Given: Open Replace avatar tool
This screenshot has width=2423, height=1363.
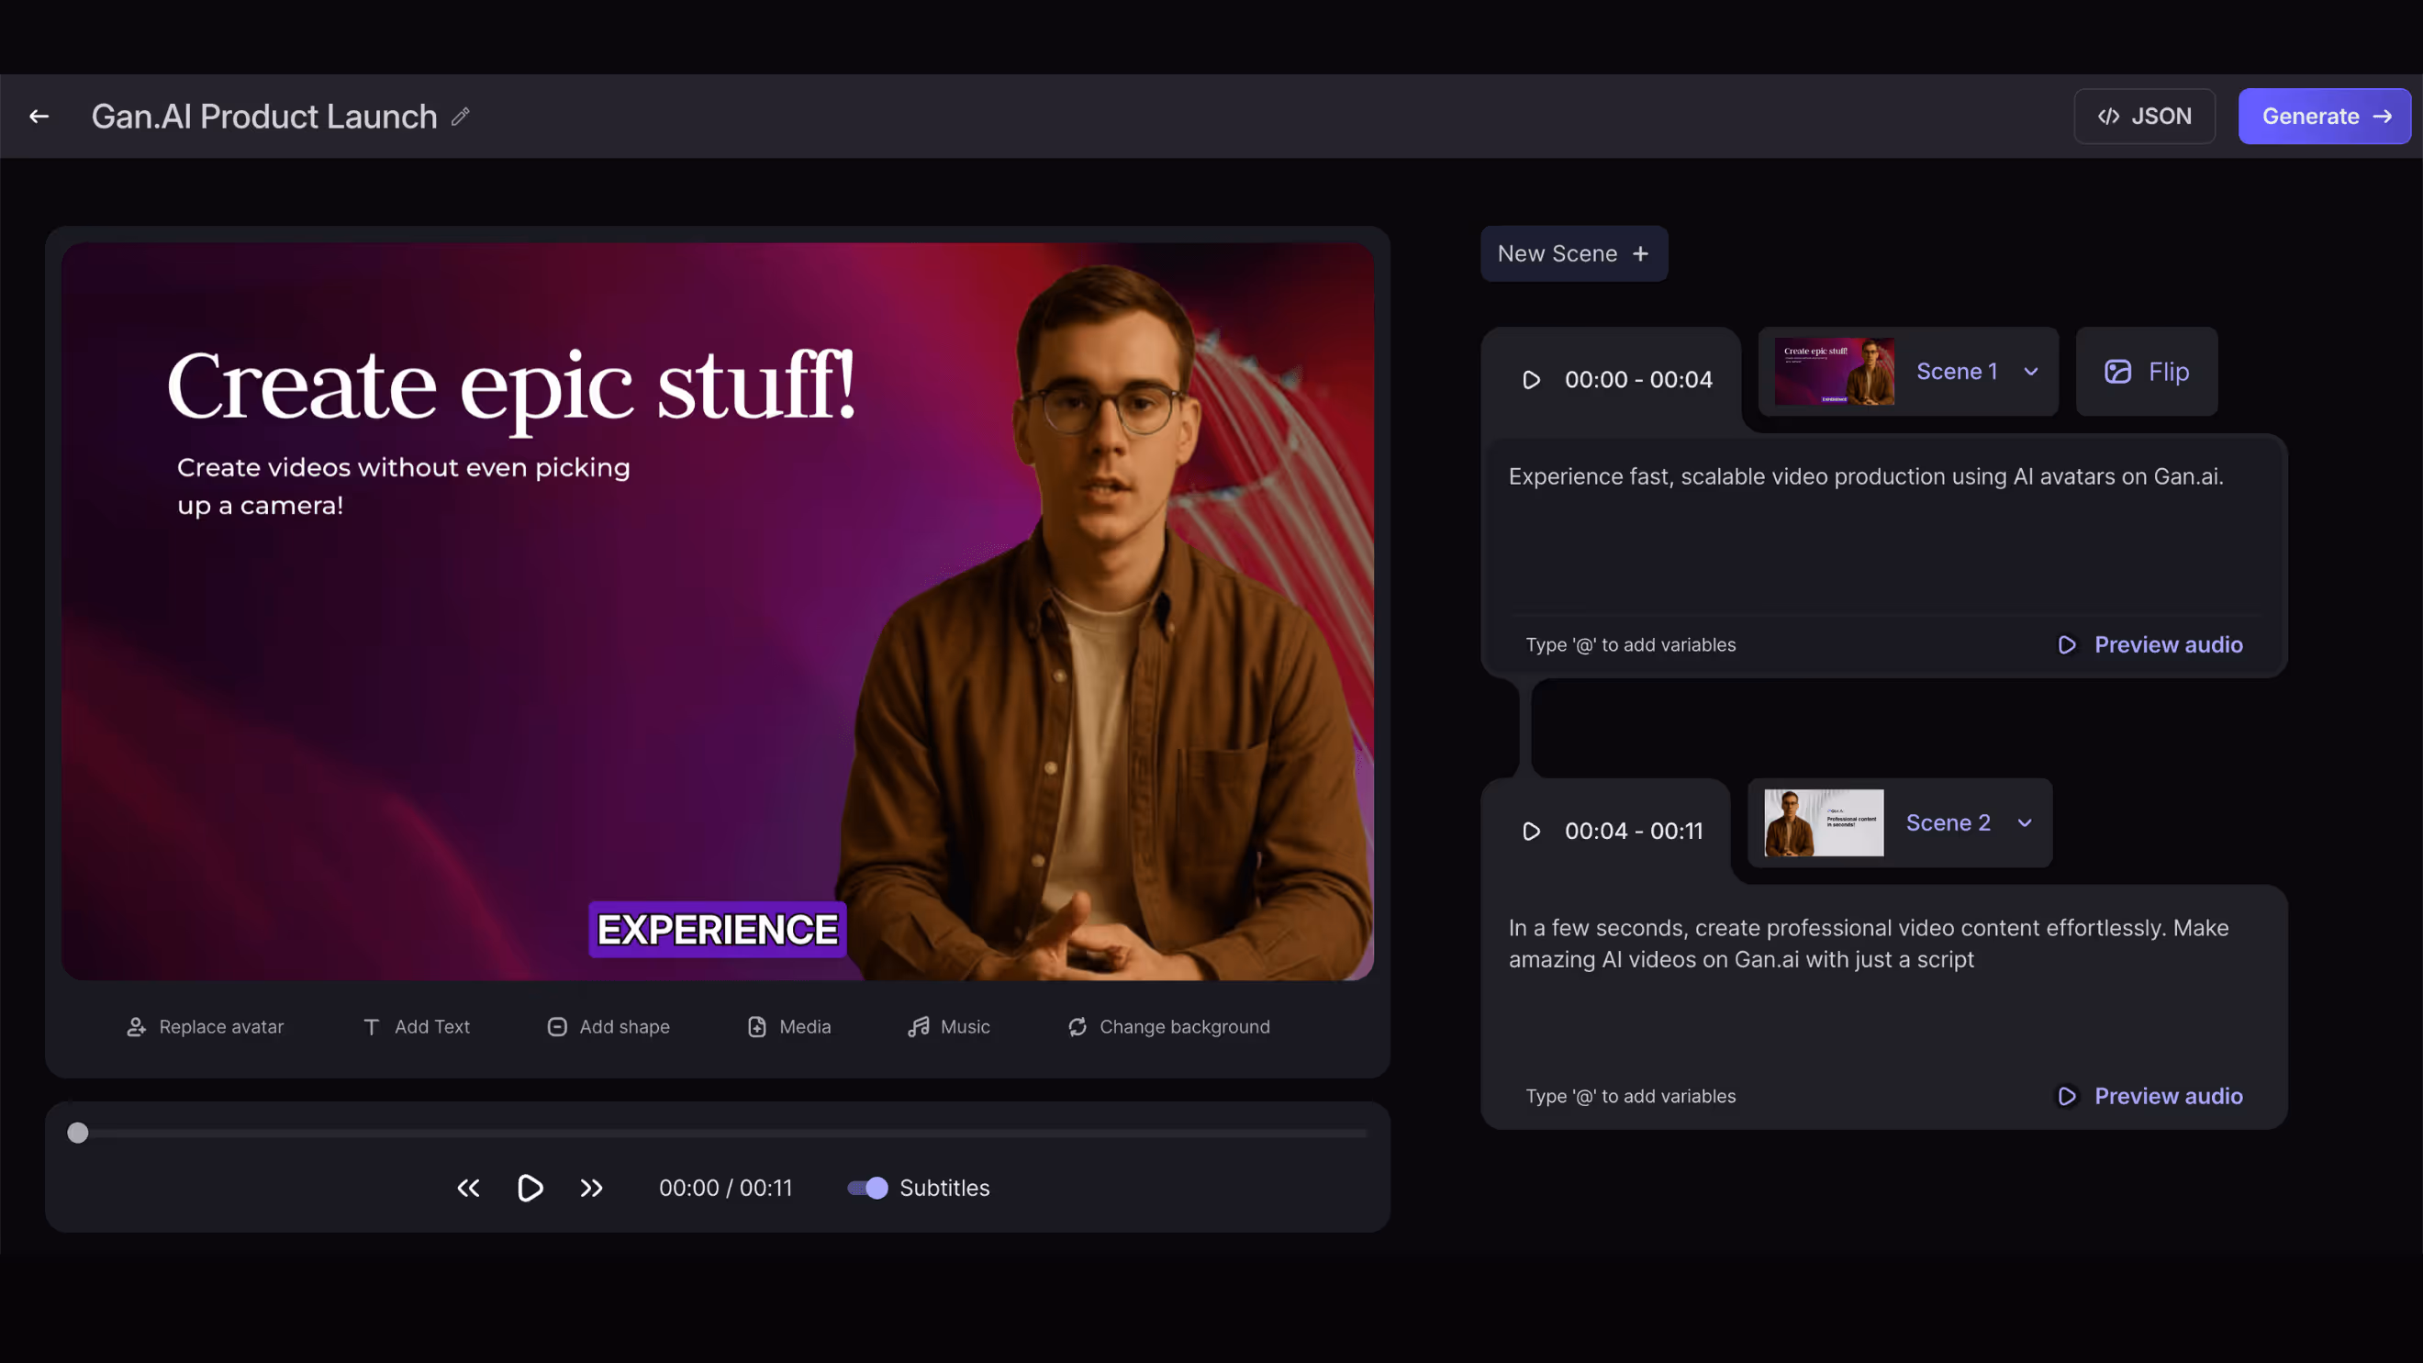Looking at the screenshot, I should click(205, 1027).
